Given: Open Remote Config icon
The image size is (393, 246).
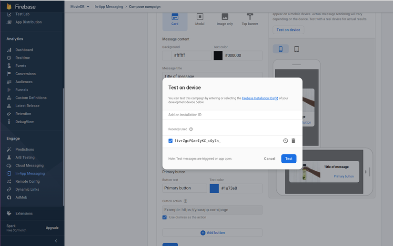Looking at the screenshot, I should 9,181.
